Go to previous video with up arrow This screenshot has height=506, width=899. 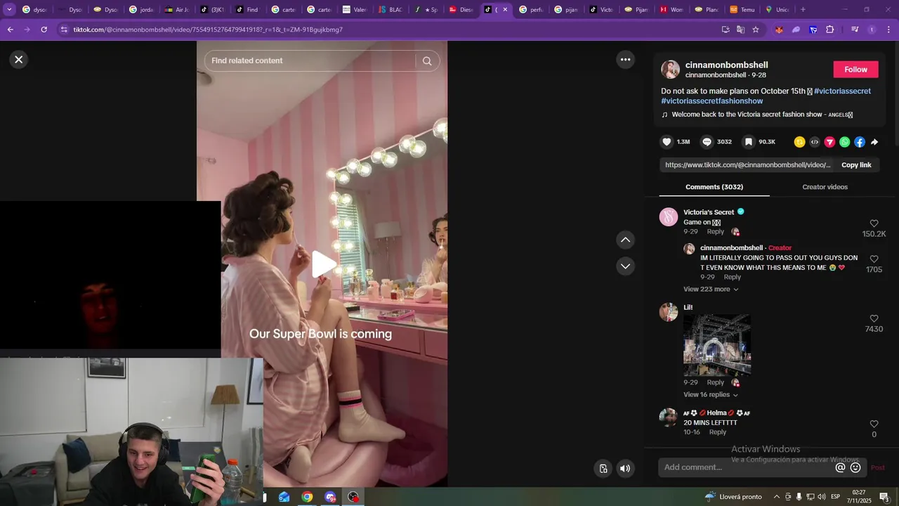tap(625, 240)
